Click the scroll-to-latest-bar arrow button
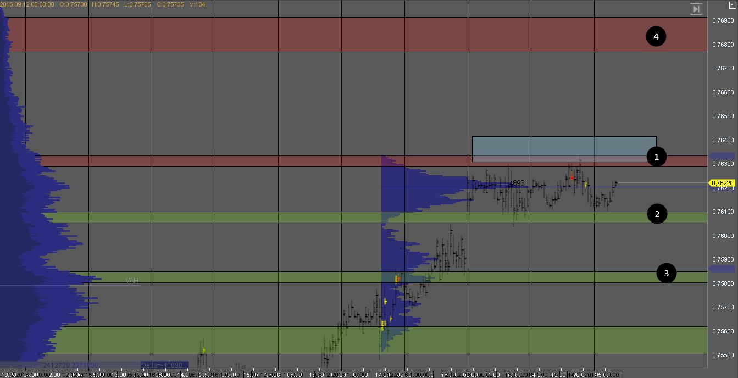 tap(696, 9)
